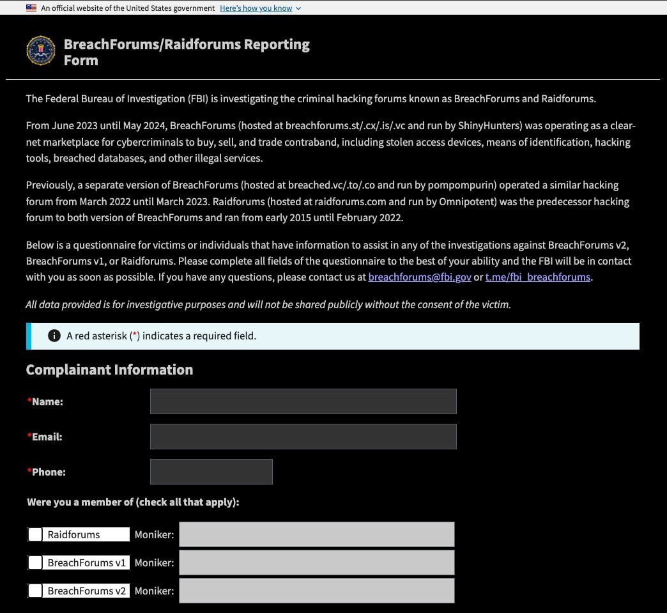Click the BreachForums v1 checkbox label text
Image resolution: width=667 pixels, height=613 pixels.
coord(87,563)
